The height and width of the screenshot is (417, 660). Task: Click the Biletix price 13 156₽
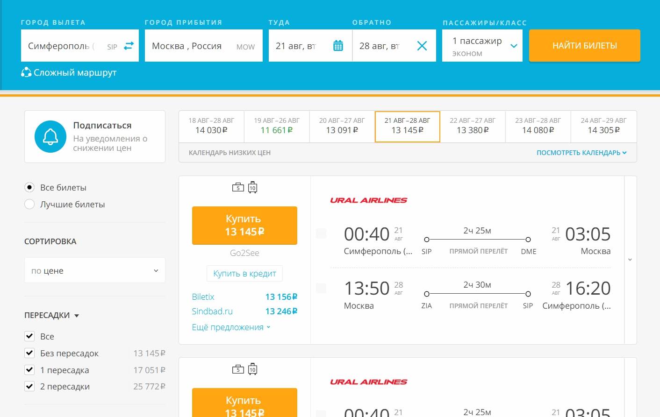tap(281, 297)
